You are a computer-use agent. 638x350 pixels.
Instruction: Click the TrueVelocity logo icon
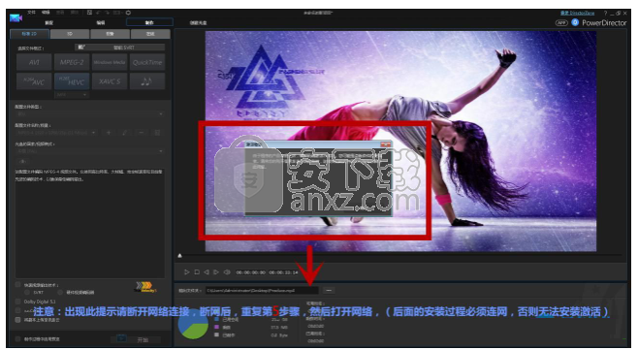pyautogui.click(x=145, y=287)
